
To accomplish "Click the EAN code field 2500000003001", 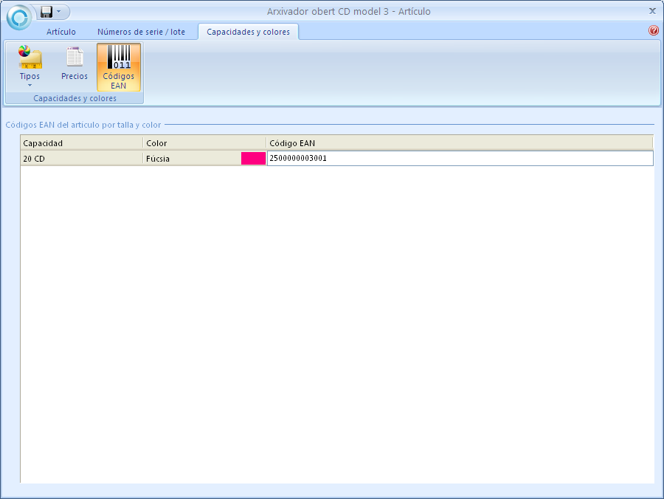I will (x=459, y=158).
